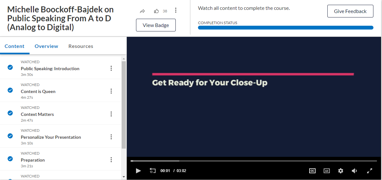Click the completion status progress bar
The height and width of the screenshot is (180, 382).
pos(286,28)
